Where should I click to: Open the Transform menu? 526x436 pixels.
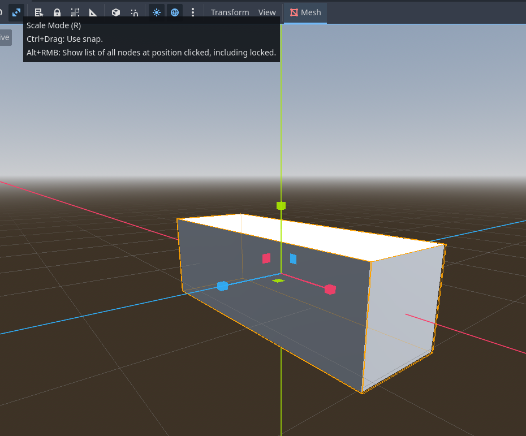pos(230,12)
